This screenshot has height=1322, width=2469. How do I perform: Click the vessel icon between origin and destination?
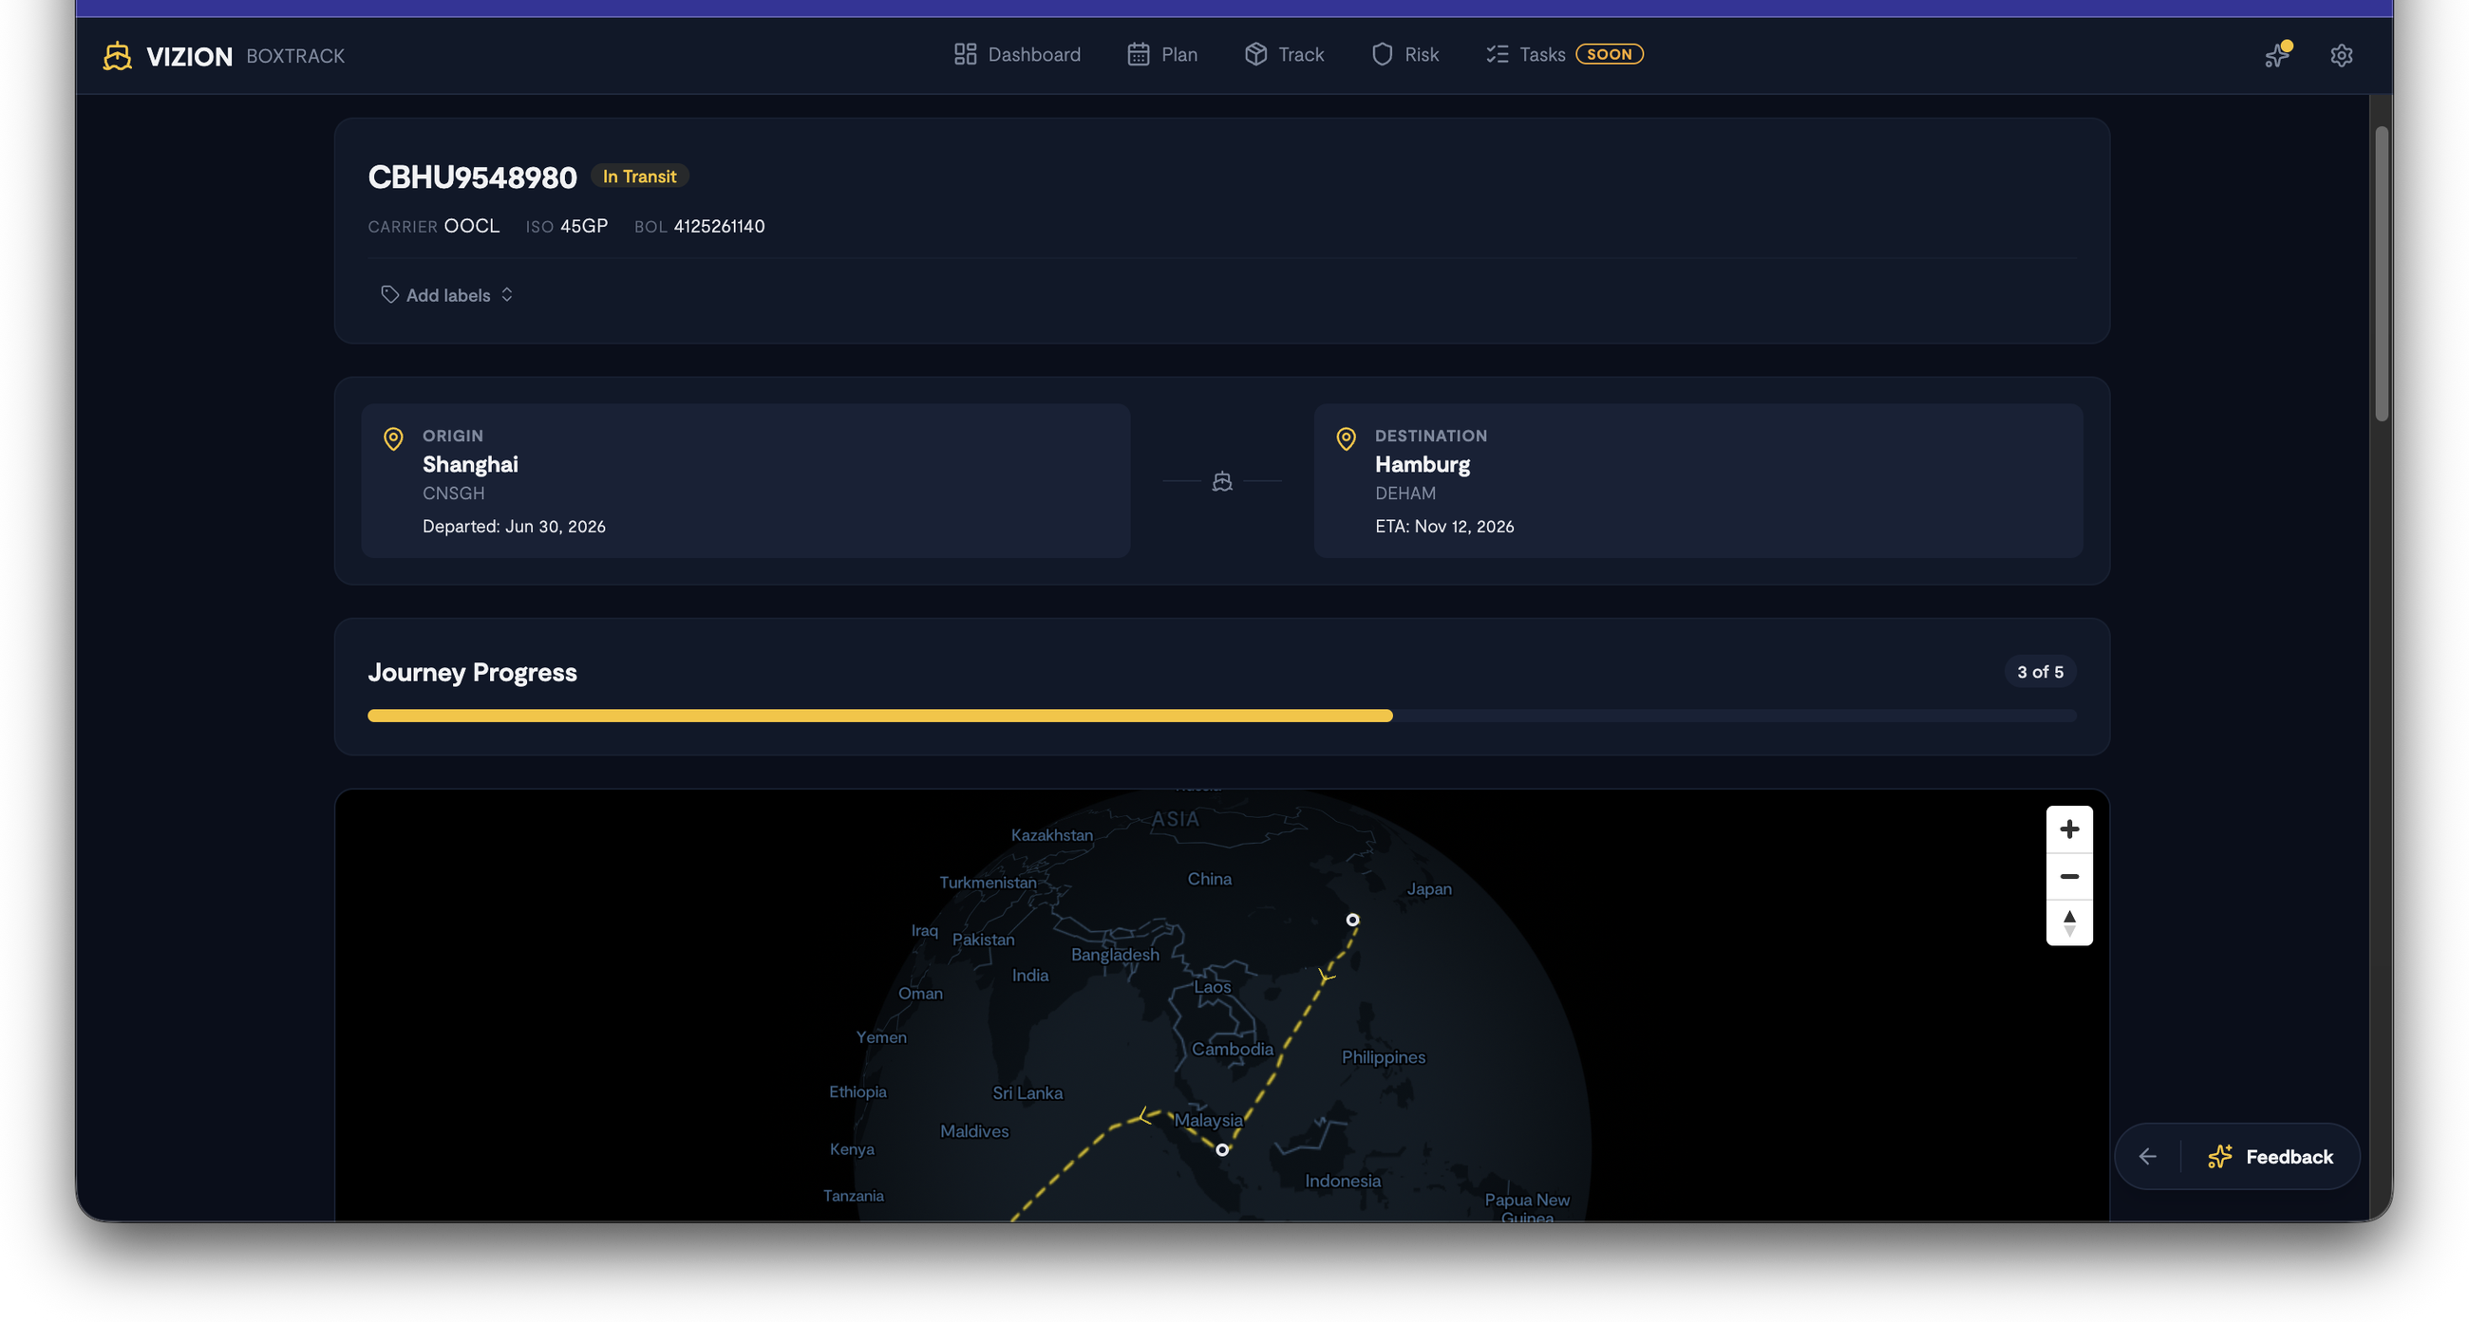pyautogui.click(x=1222, y=481)
